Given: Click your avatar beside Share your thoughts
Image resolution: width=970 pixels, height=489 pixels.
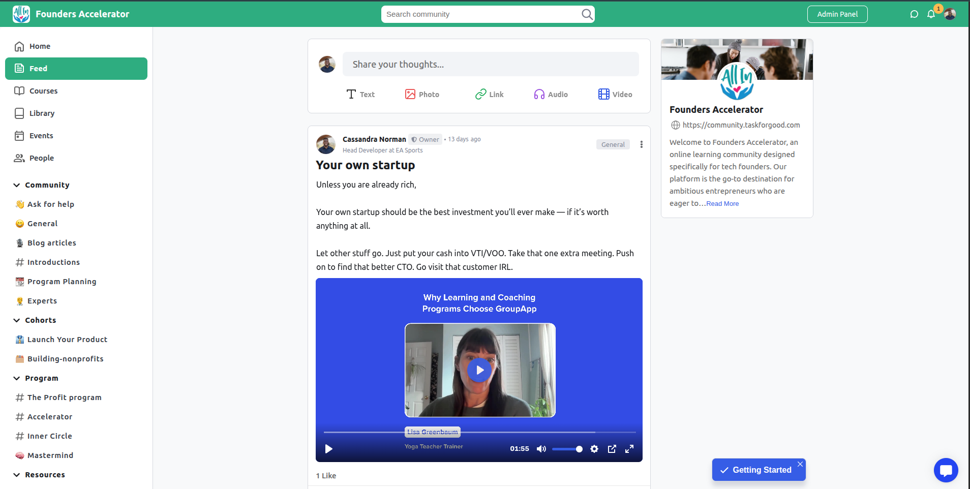Looking at the screenshot, I should [x=327, y=65].
